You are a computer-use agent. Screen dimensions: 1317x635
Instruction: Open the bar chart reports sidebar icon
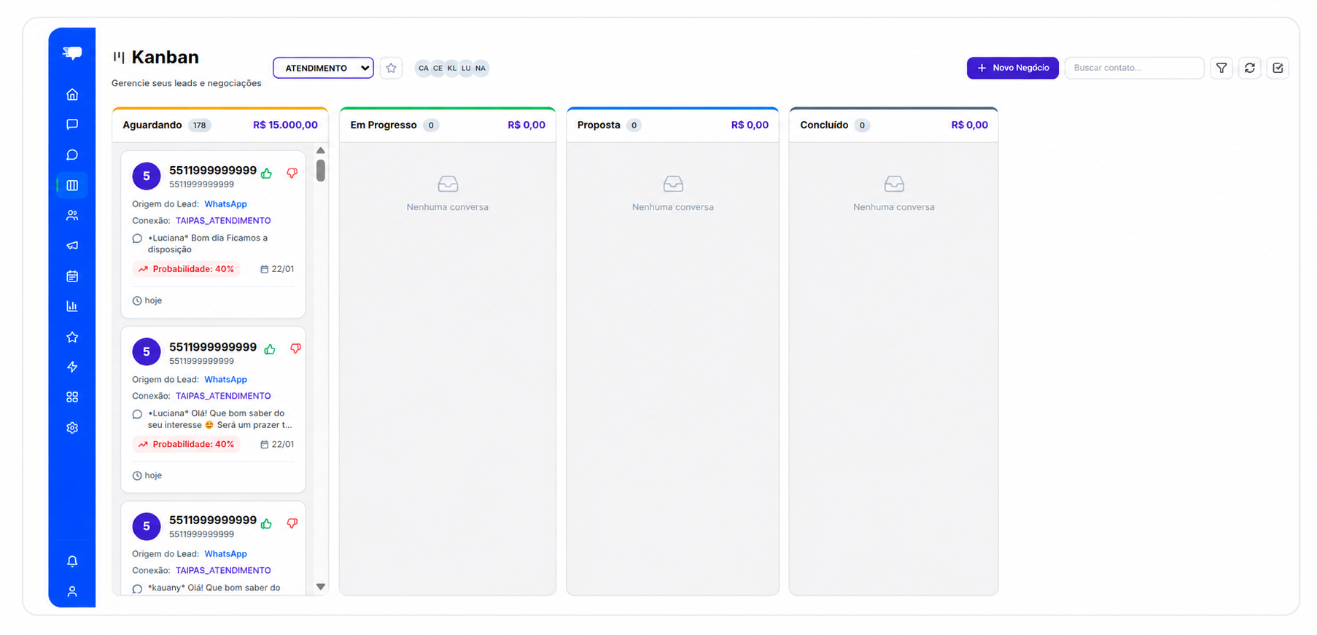coord(72,306)
